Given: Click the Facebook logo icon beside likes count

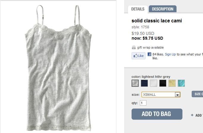Looking at the screenshot, I should click(x=149, y=54).
